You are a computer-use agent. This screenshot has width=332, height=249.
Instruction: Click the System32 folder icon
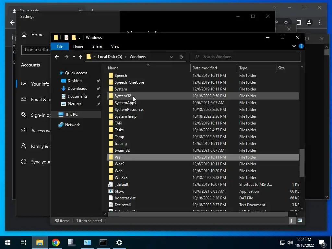click(111, 96)
